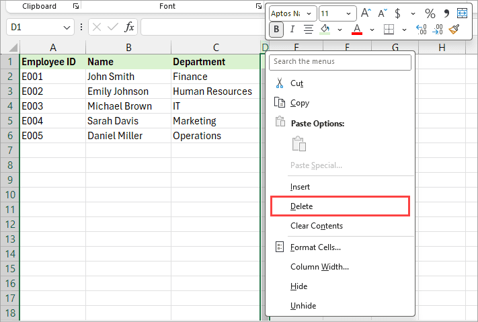Click the Paste option clipboard icon

299,144
